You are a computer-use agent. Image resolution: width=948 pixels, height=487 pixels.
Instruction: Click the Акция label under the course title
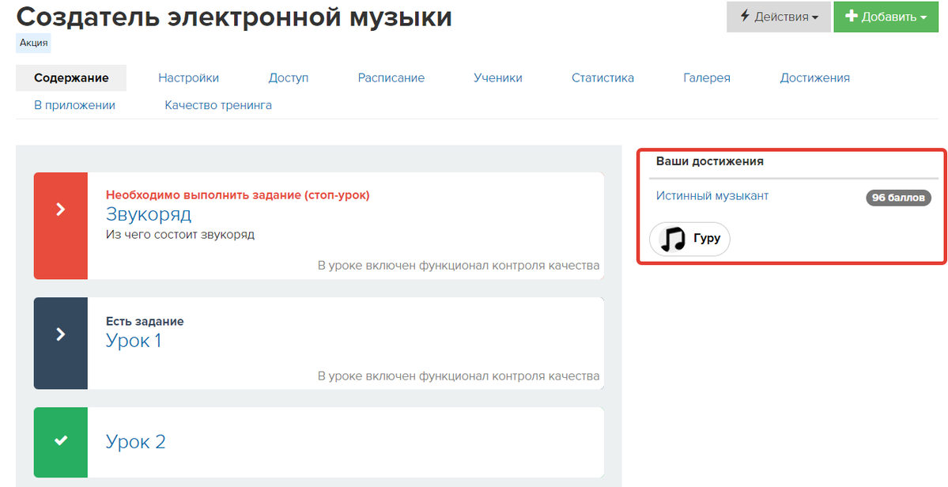coord(32,43)
